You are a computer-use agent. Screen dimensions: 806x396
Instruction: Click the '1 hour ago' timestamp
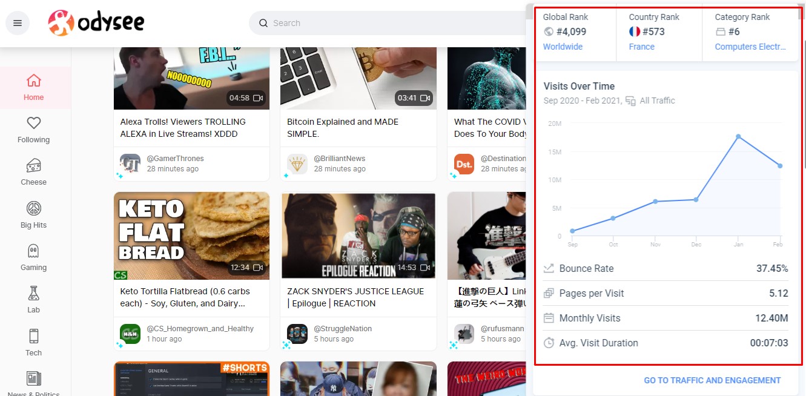[x=164, y=339]
